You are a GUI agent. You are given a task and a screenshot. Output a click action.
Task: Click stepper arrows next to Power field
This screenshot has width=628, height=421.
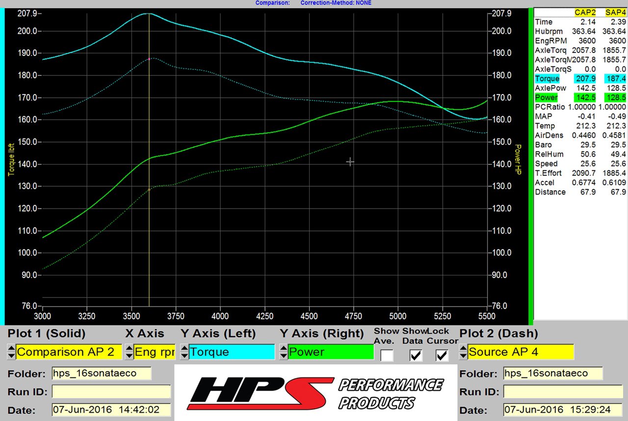(284, 352)
